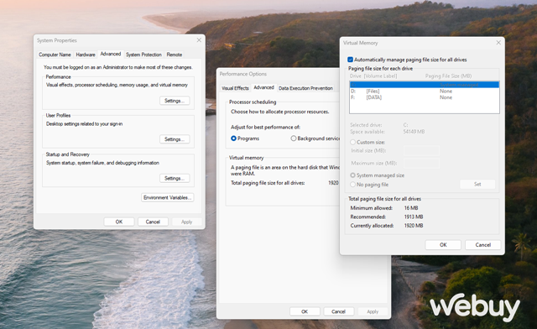Screen dimensions: 537x329
Task: Choose System managed size option
Action: (x=352, y=175)
